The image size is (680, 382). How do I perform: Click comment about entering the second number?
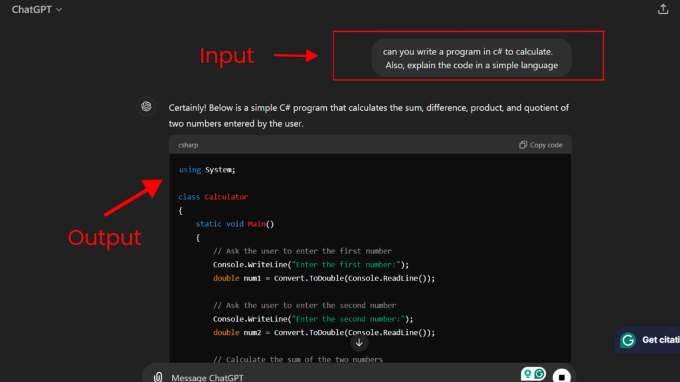coord(304,305)
